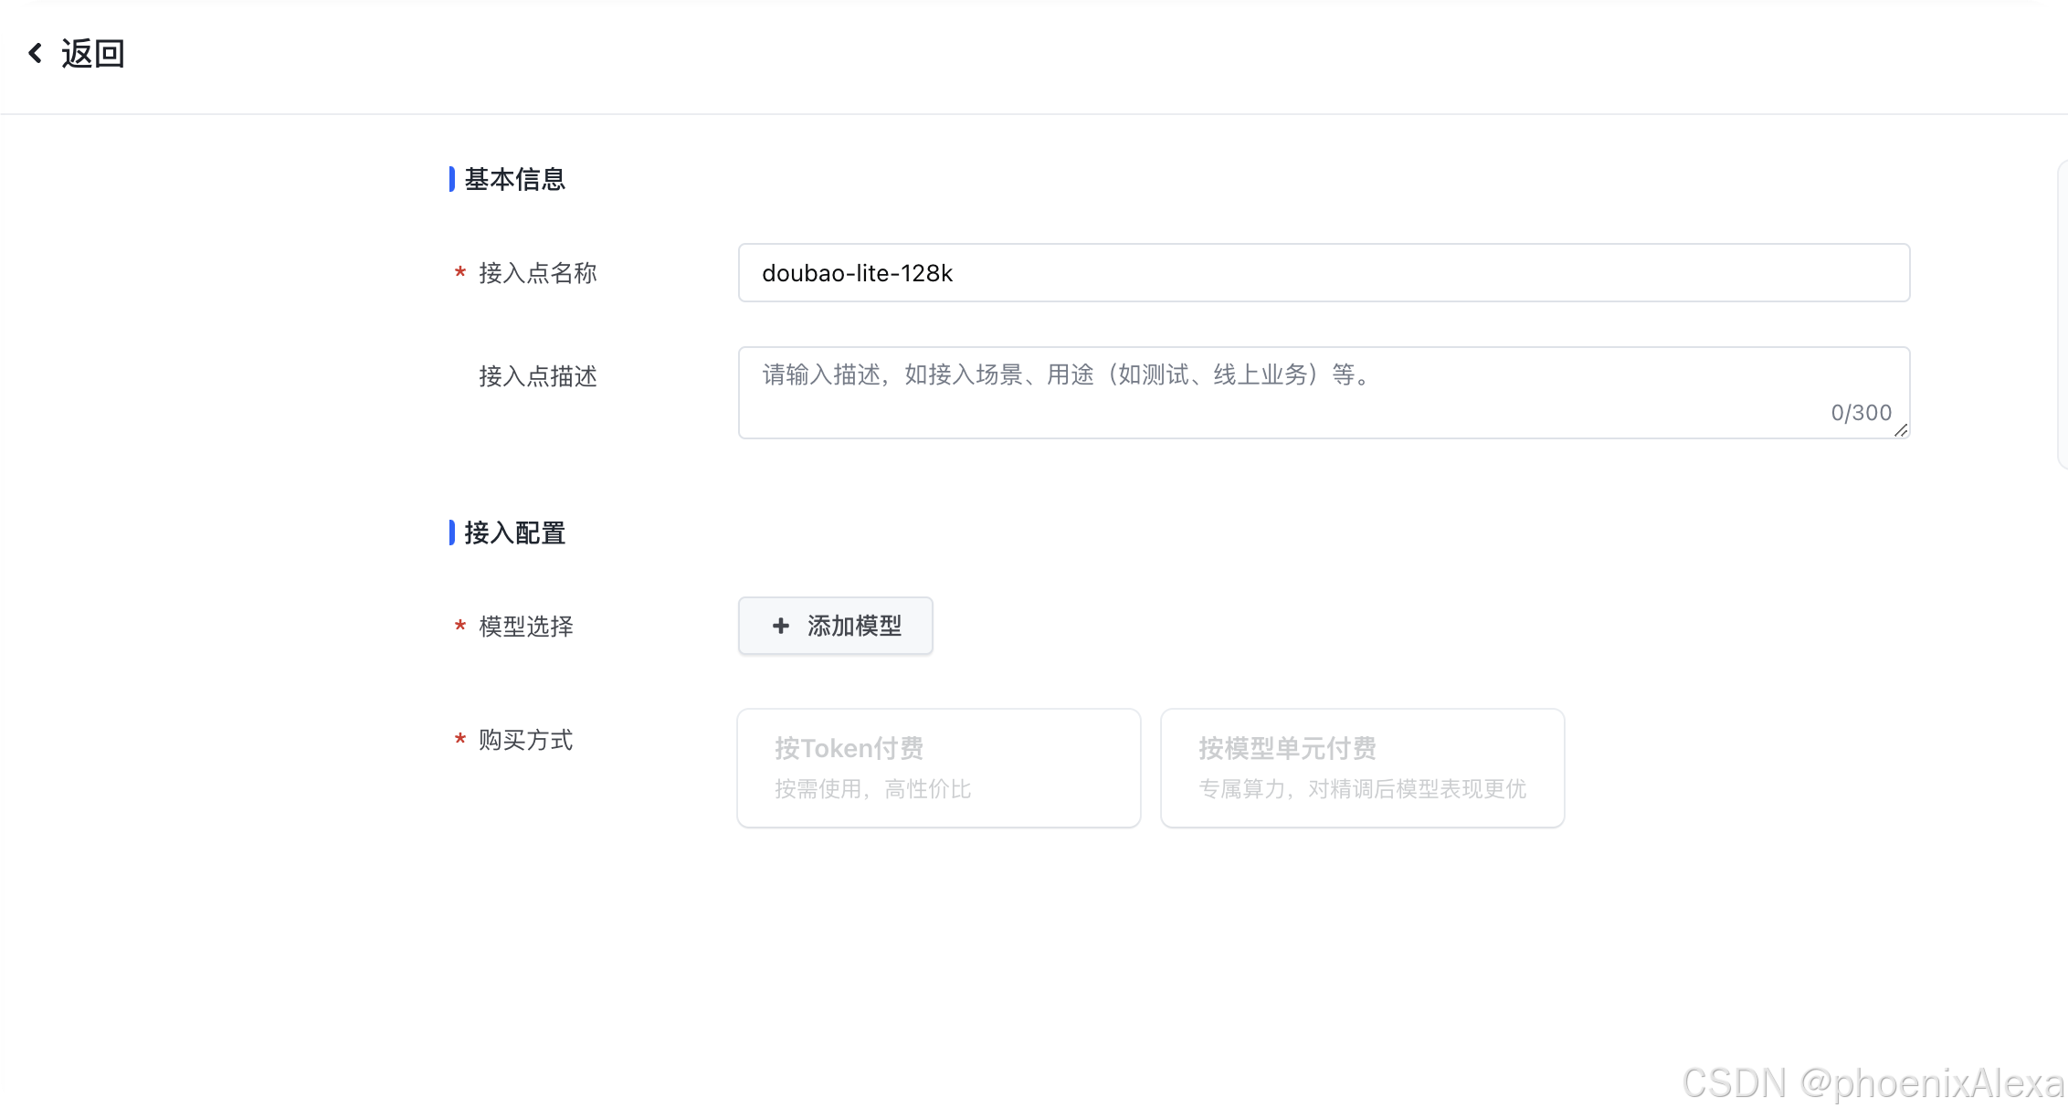Grab the textarea resize handle corner
The width and height of the screenshot is (2068, 1118).
1901,430
